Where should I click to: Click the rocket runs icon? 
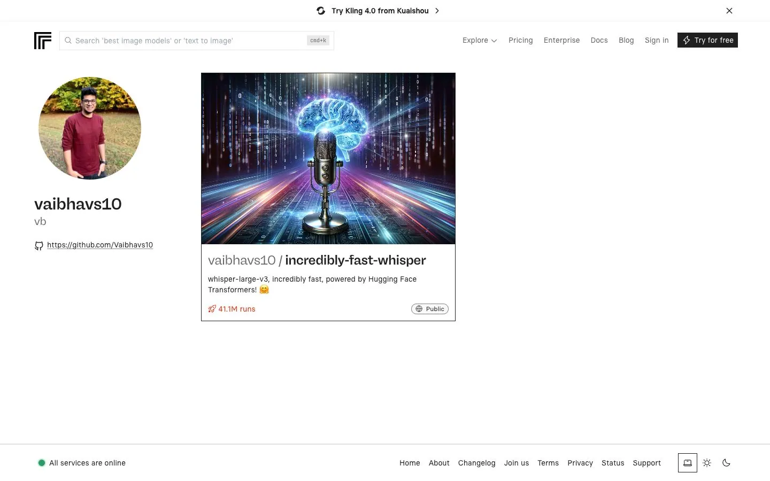(212, 309)
